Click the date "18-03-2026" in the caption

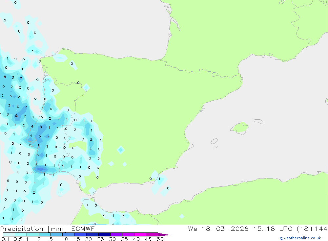[225, 229]
